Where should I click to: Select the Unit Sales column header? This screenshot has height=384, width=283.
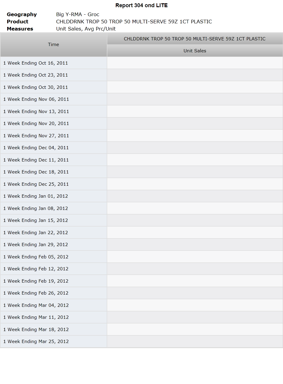click(x=195, y=51)
